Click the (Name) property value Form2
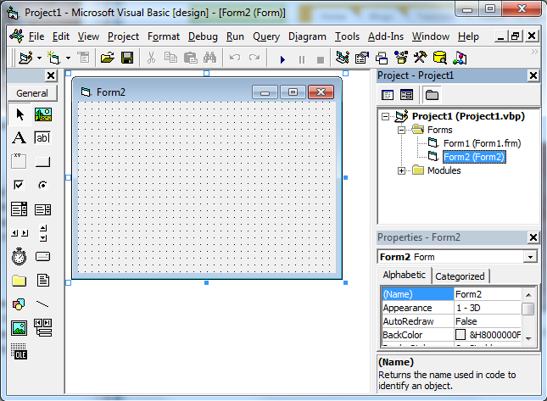This screenshot has height=401, width=547. [488, 294]
